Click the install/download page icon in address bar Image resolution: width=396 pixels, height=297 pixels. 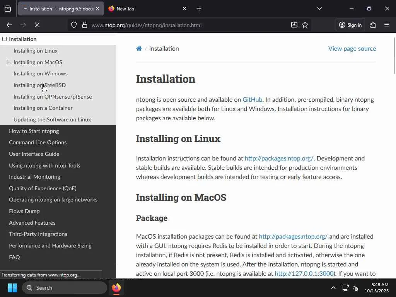pos(294,25)
